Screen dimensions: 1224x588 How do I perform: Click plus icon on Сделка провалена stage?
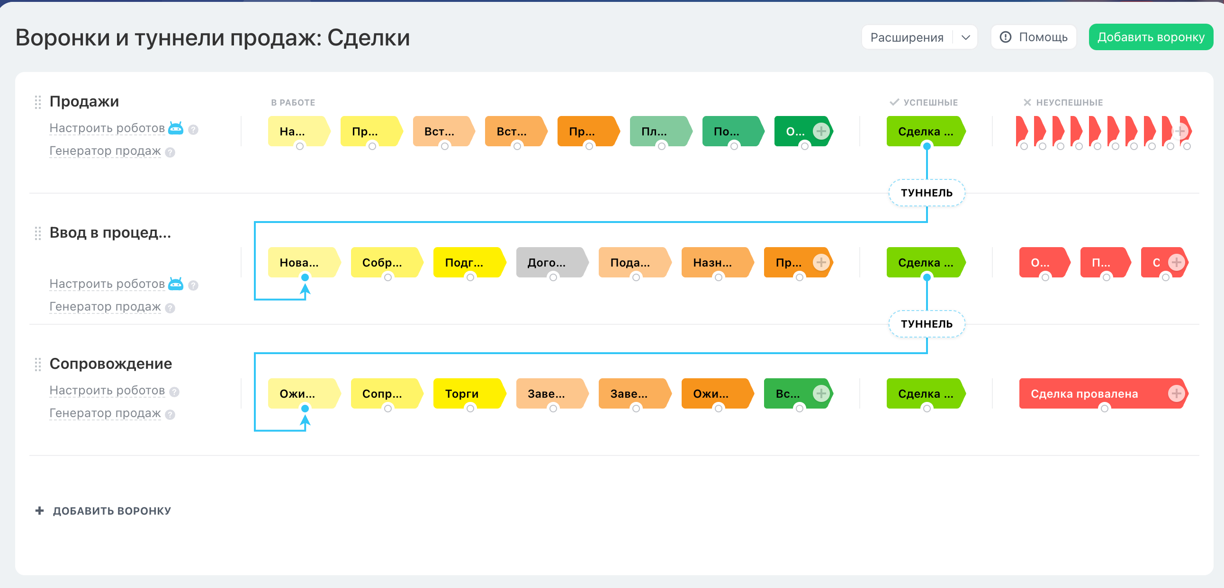coord(1176,393)
